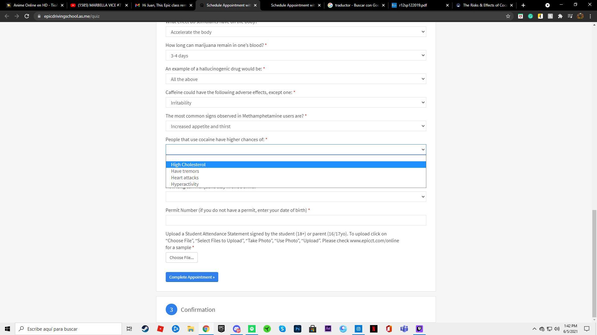Click the Permit Number input field
This screenshot has height=335, width=597.
tap(295, 220)
